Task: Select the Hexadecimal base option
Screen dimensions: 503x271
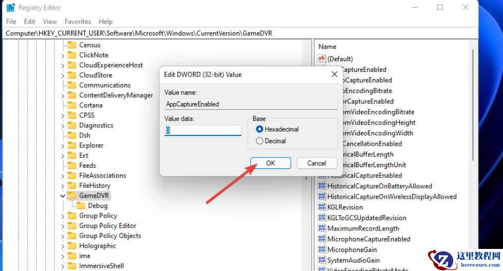Action: tap(260, 129)
